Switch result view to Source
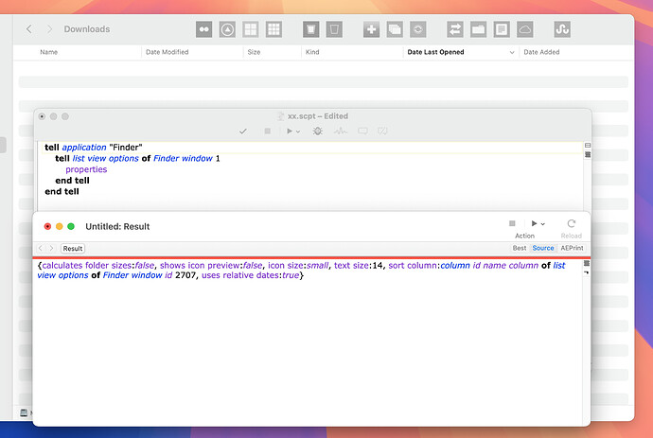This screenshot has width=653, height=438. pyautogui.click(x=543, y=248)
